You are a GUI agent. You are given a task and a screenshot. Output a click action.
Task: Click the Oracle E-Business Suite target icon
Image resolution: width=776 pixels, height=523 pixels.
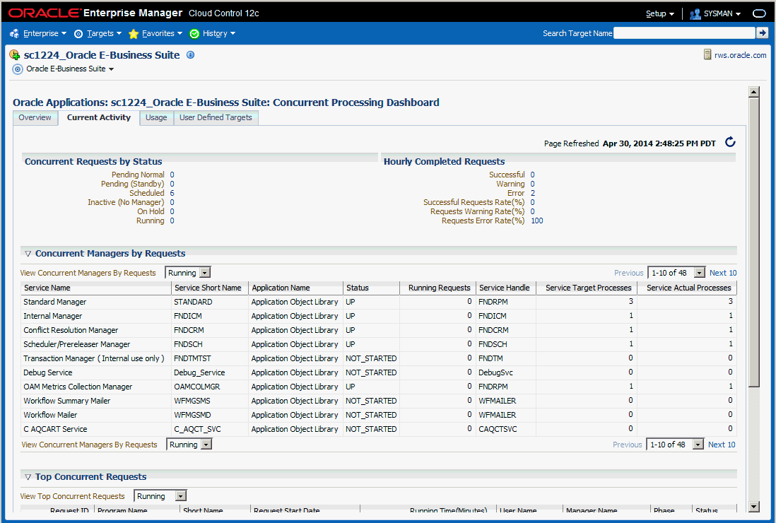[18, 69]
